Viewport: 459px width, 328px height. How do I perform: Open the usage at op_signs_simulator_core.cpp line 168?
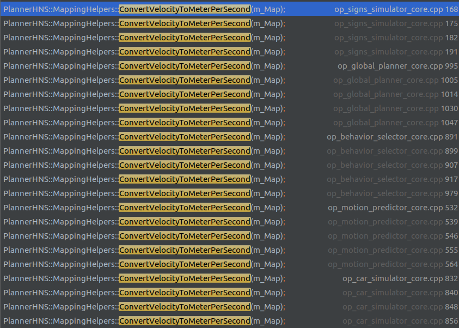pos(218,9)
